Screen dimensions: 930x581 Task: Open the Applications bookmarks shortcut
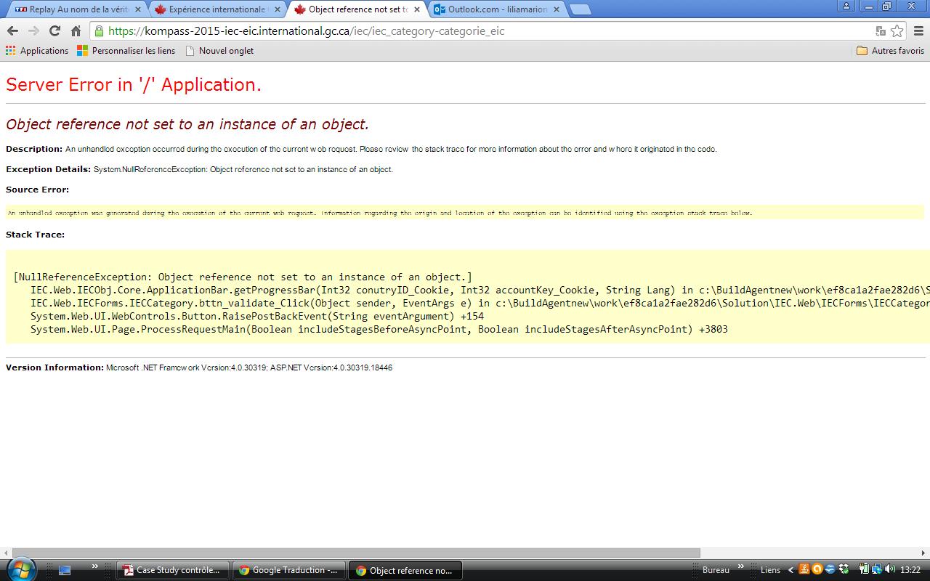(x=37, y=51)
